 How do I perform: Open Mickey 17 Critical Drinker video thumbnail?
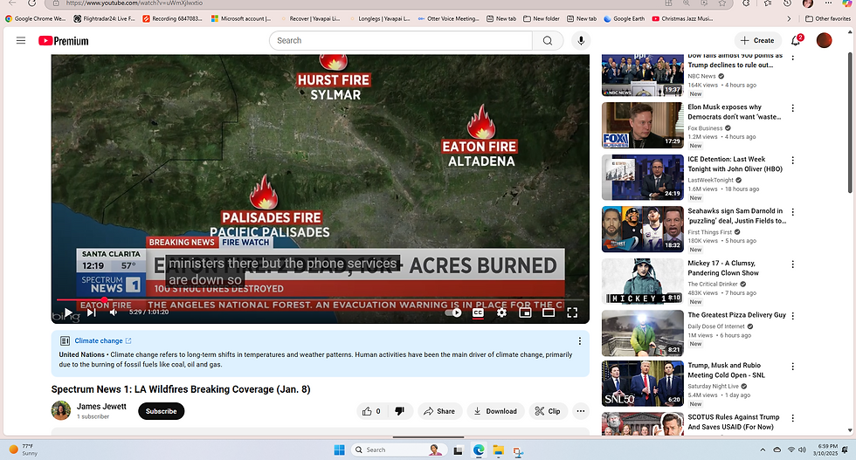pyautogui.click(x=643, y=281)
